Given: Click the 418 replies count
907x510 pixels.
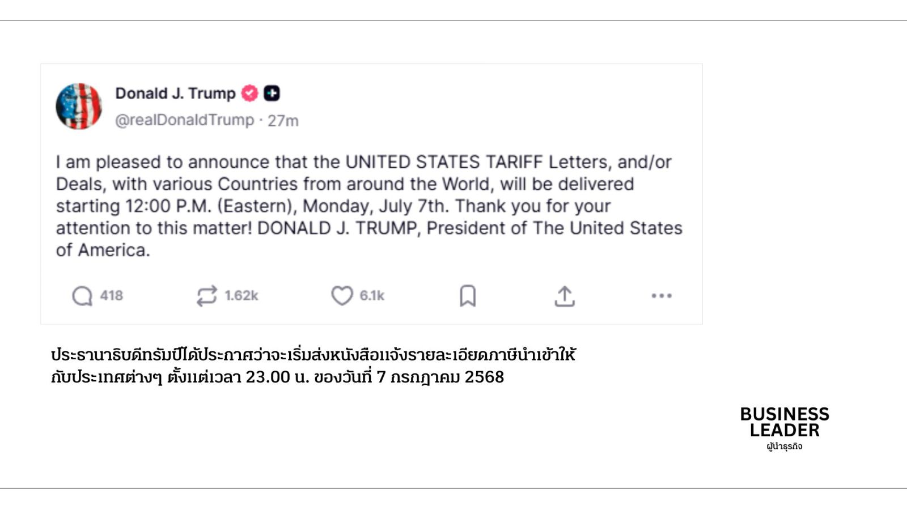Looking at the screenshot, I should [112, 296].
